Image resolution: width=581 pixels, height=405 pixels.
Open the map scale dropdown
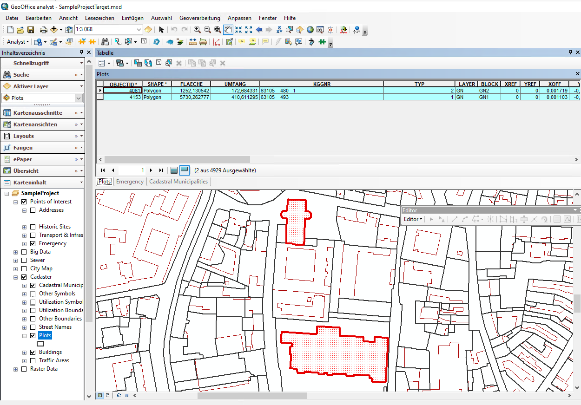click(x=139, y=30)
